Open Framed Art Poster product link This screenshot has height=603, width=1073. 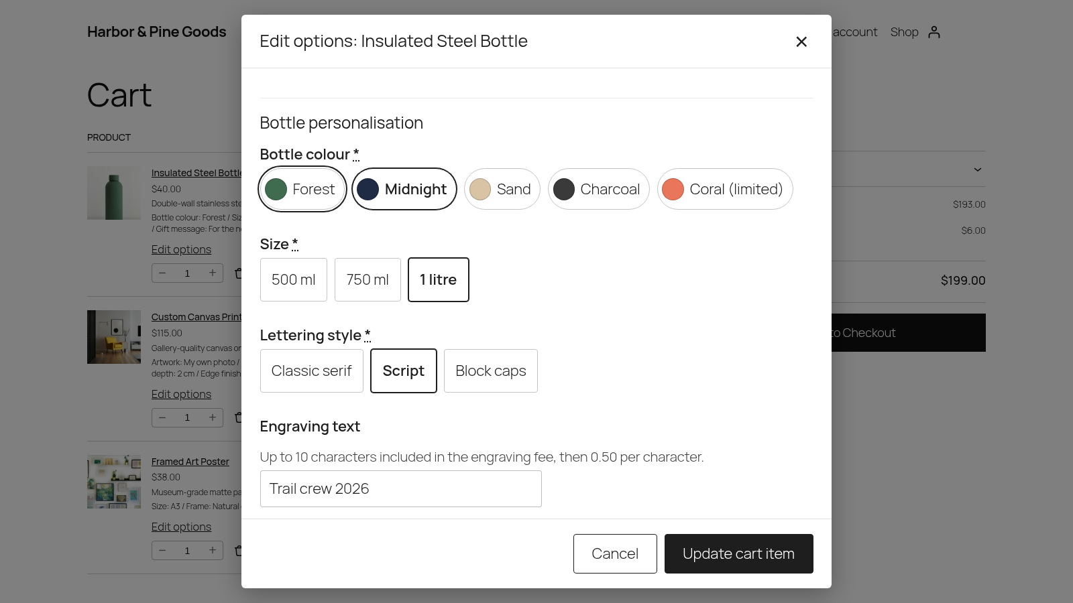[190, 462]
